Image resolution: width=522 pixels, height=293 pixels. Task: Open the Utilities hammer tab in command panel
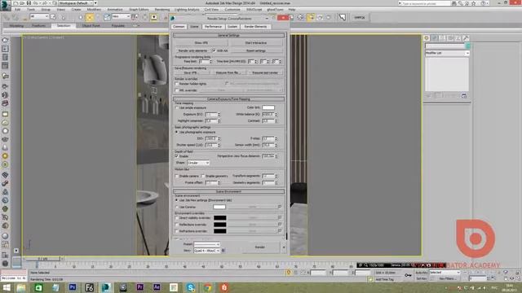click(466, 38)
